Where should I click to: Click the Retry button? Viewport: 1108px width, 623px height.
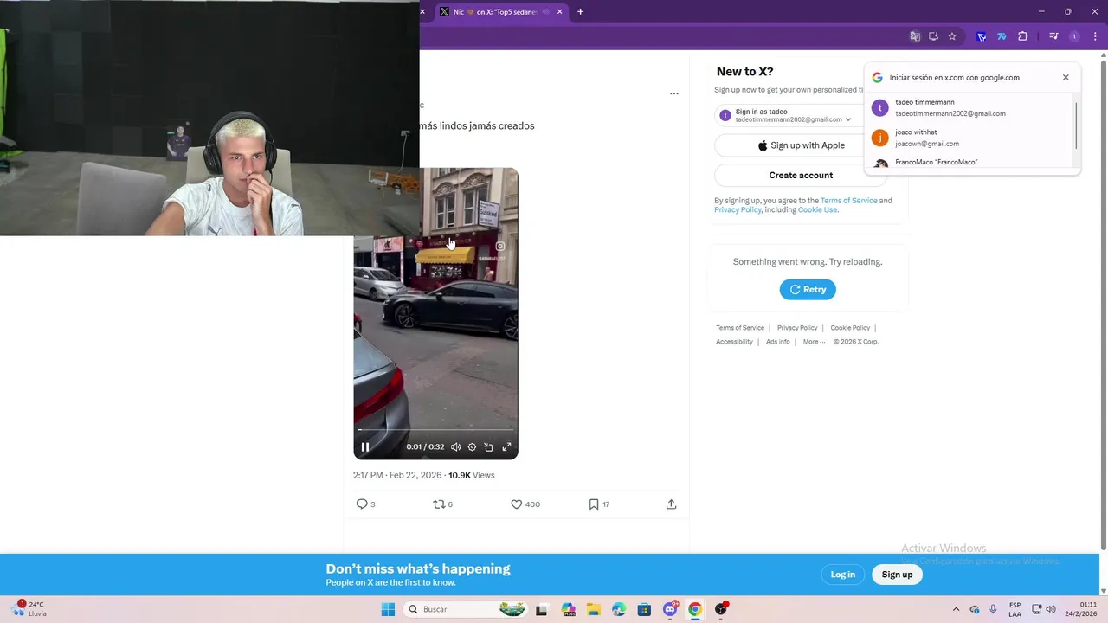(x=808, y=290)
